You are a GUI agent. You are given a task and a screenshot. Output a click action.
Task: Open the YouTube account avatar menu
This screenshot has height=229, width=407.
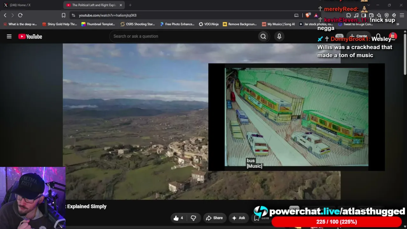pyautogui.click(x=393, y=36)
